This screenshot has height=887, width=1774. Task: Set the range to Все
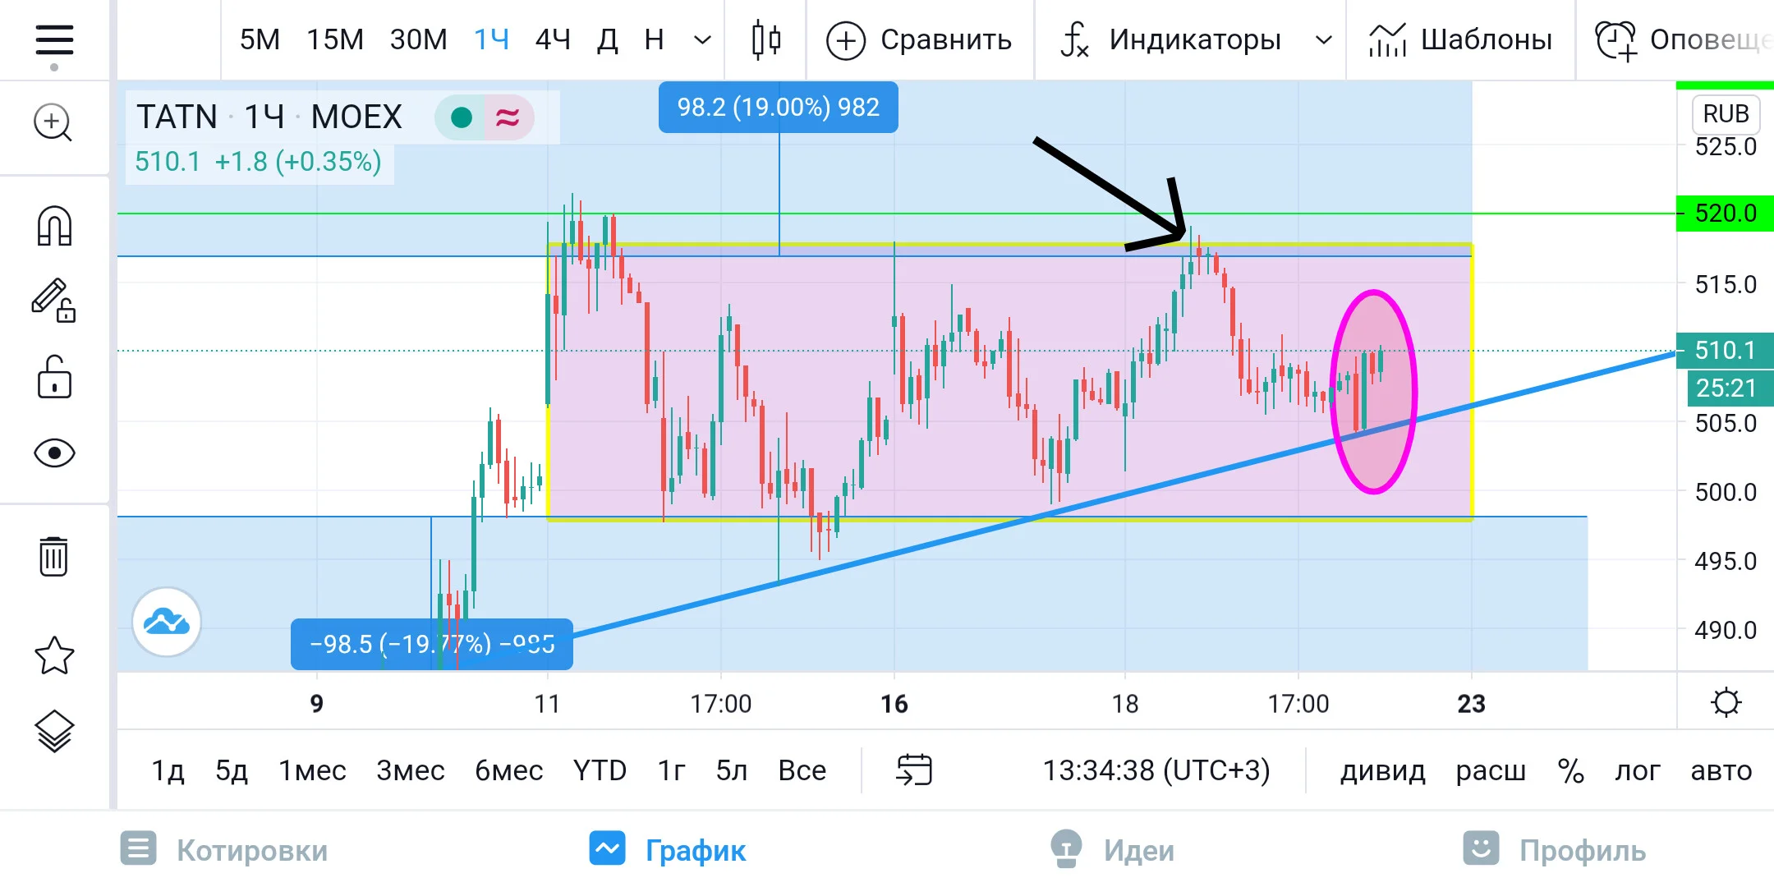(802, 770)
